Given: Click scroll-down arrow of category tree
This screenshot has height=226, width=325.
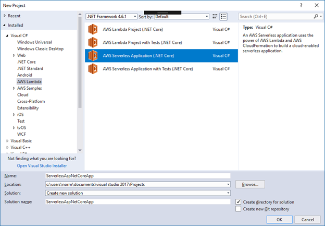Looking at the screenshot, I should click(x=80, y=150).
